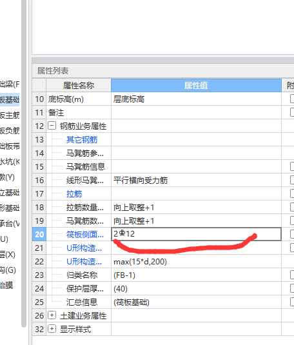This screenshot has width=294, height=345.
Task: Click the max(15*d,200) value cell
Action: pos(196,262)
